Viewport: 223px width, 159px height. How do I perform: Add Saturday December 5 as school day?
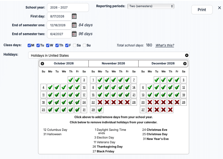coord(184,80)
